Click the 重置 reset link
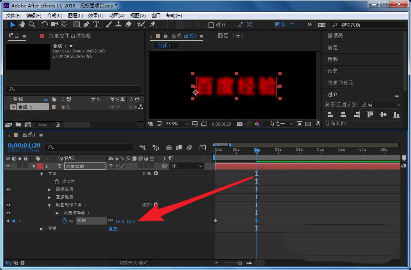The image size is (411, 270). point(113,229)
